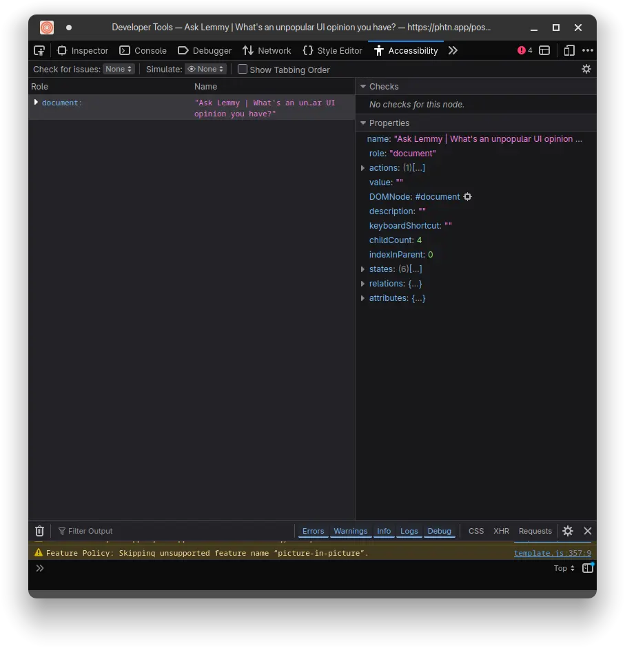Open the error count badge icon
This screenshot has height=648, width=625.
525,50
